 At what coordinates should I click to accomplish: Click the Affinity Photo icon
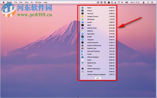click(x=83, y=28)
